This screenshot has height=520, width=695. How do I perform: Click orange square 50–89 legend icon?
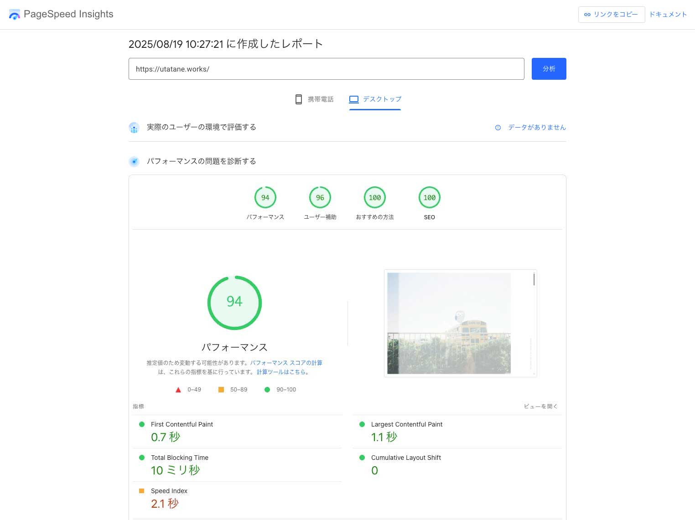click(x=221, y=390)
